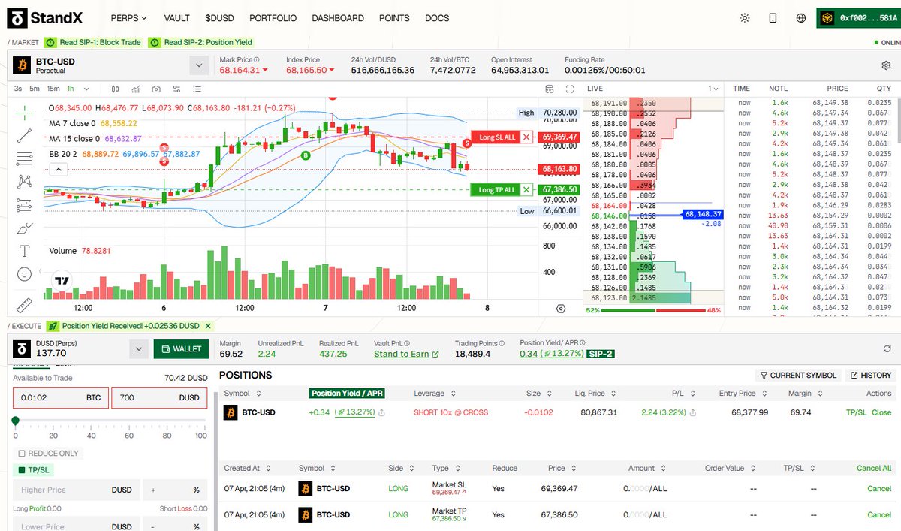Toggle the REDUCE ONLY checkbox

click(21, 454)
